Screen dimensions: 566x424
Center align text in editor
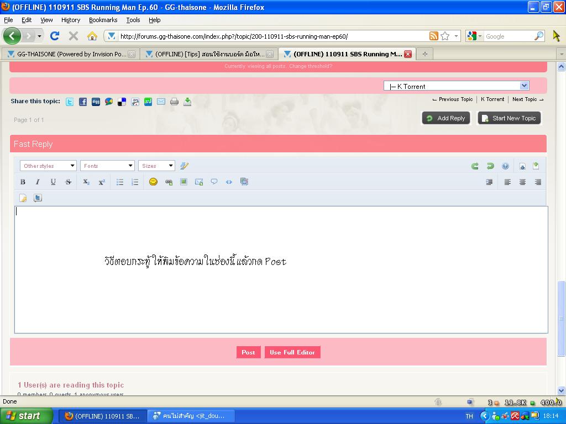pos(522,182)
